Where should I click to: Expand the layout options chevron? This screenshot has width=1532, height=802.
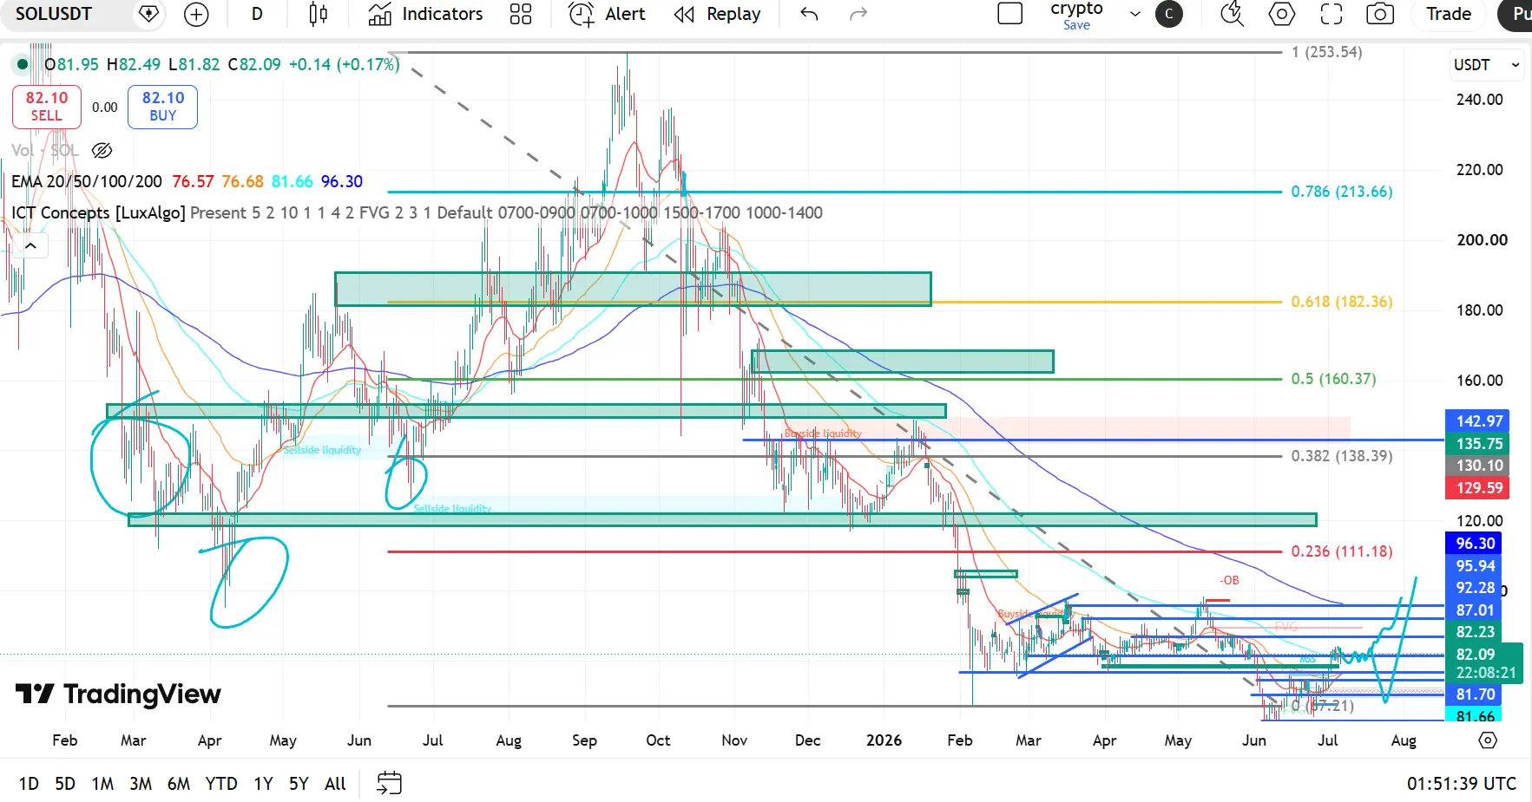pyautogui.click(x=1135, y=14)
